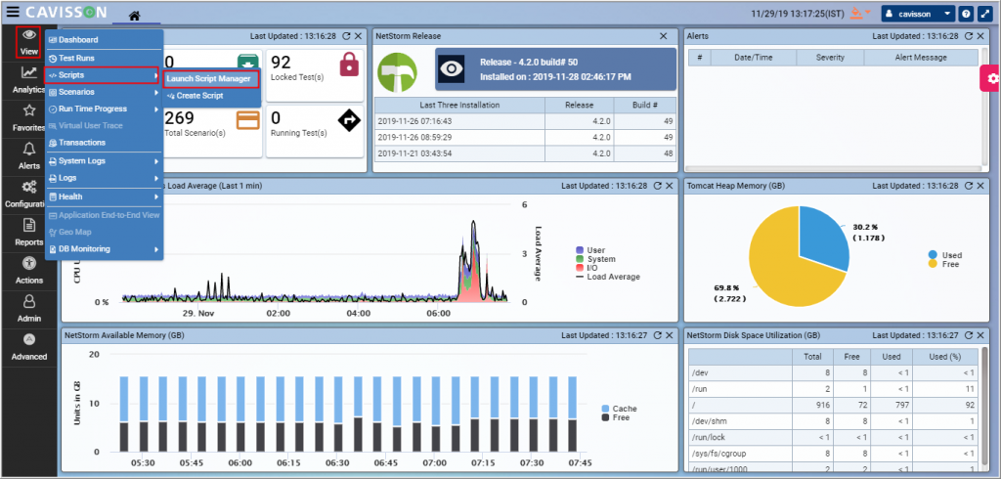The height and width of the screenshot is (479, 1001).
Task: Click the Used (%) column header
Action: click(x=945, y=357)
